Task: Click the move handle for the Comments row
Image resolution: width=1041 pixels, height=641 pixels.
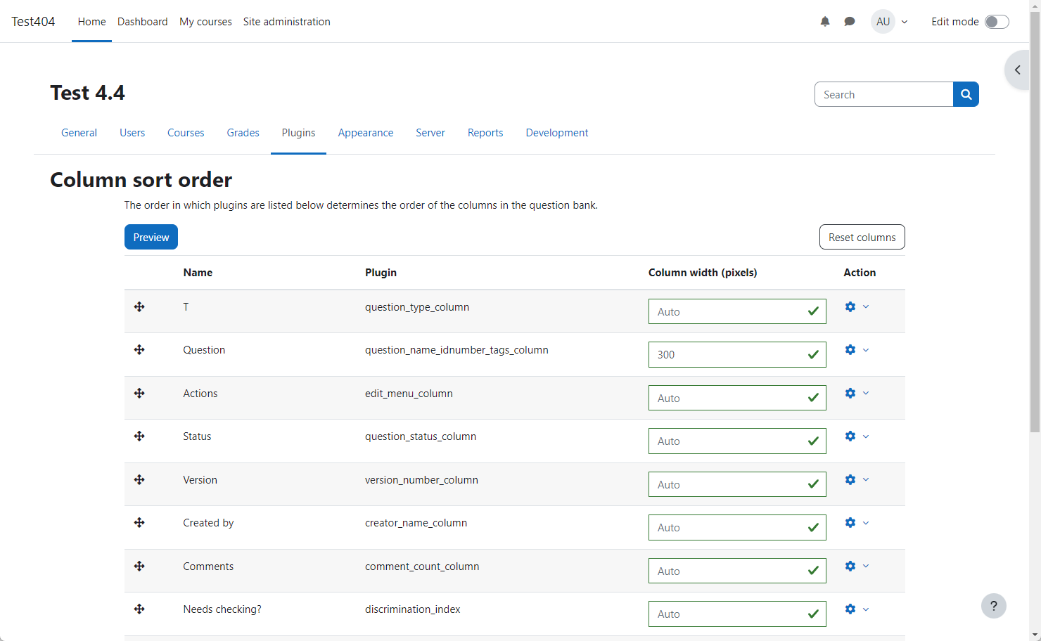Action: 139,566
